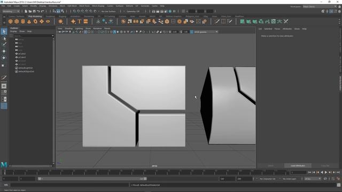Activate the Select tool arrow in toolbox
342x192 pixels.
pos(4,32)
